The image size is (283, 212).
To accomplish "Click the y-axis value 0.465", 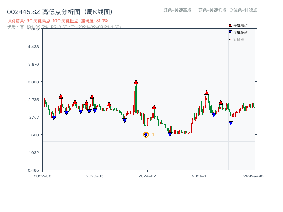I will coord(33,170).
